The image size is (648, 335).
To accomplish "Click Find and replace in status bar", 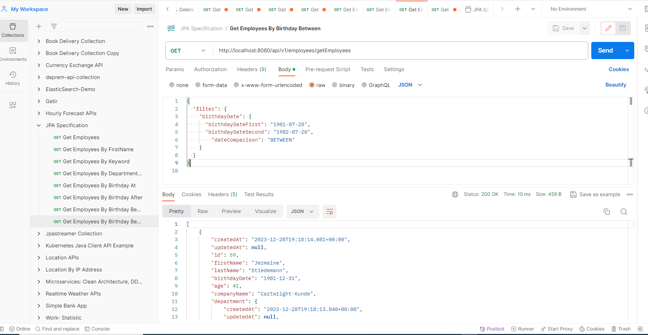I will [57, 329].
